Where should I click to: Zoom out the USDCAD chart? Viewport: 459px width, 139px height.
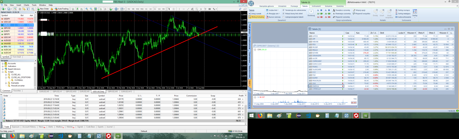point(91,9)
